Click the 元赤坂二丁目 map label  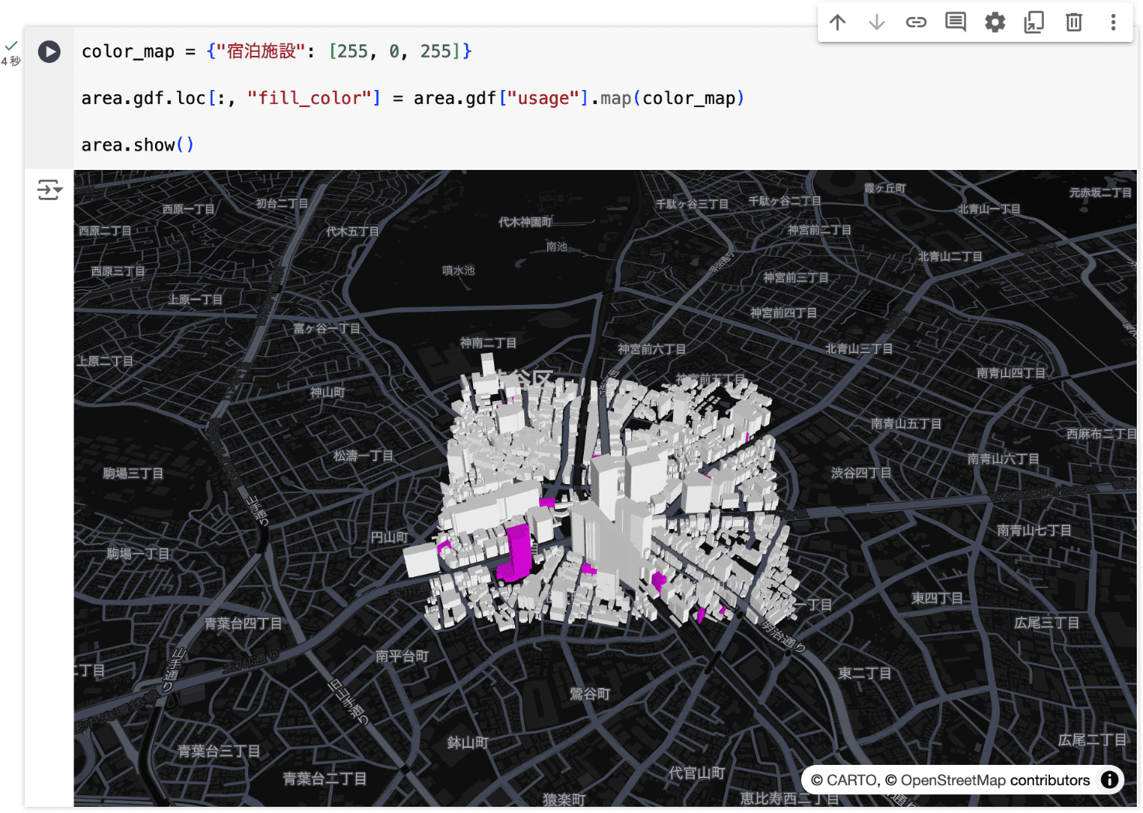tap(1100, 192)
